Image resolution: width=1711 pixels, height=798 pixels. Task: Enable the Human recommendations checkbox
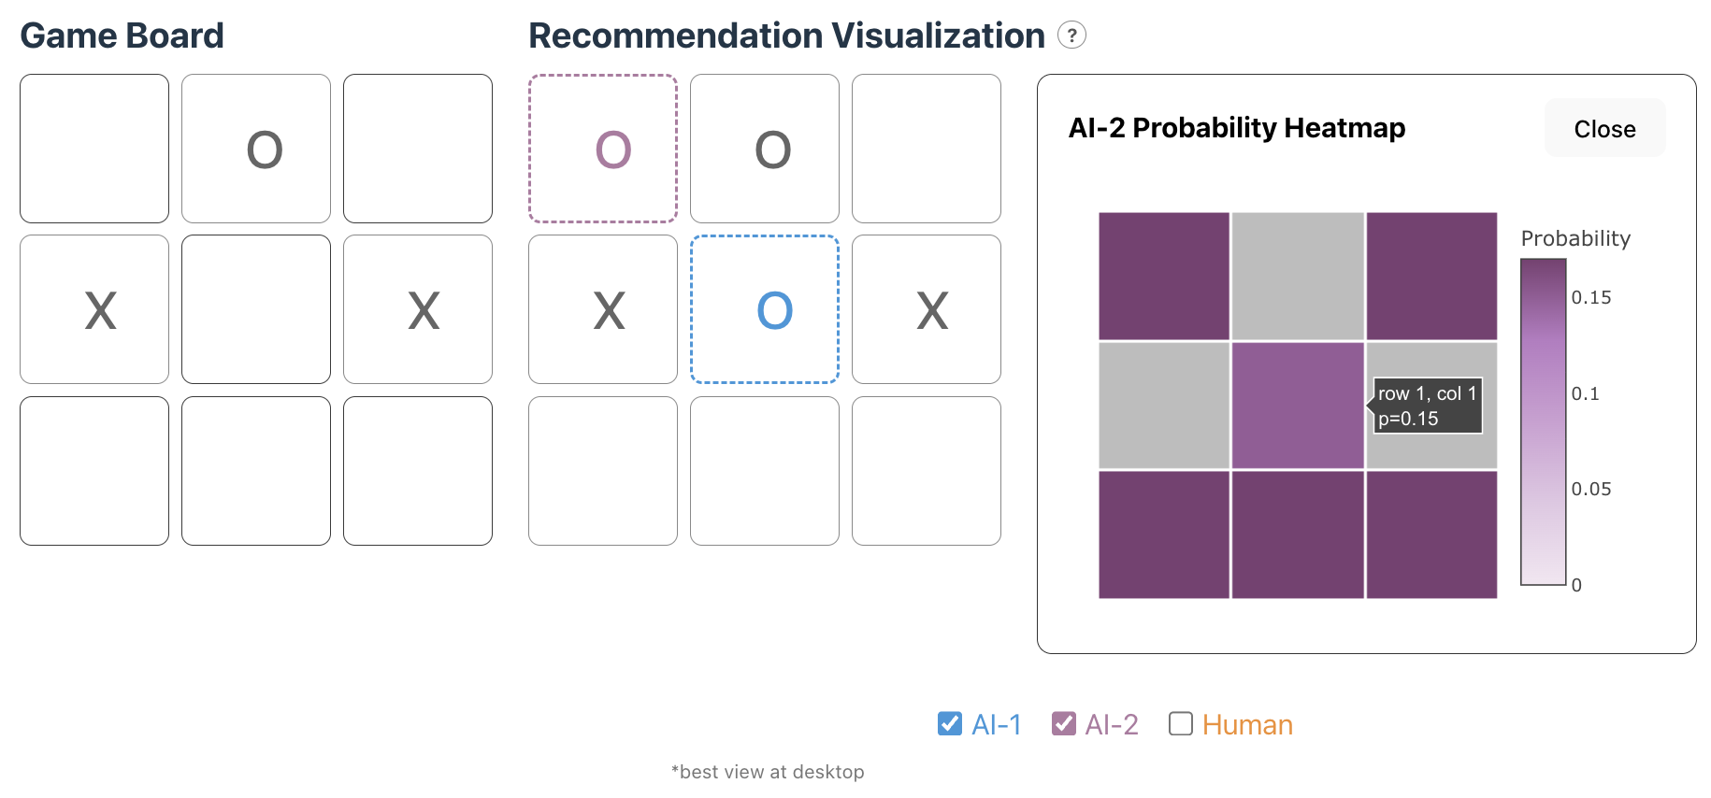click(1181, 723)
